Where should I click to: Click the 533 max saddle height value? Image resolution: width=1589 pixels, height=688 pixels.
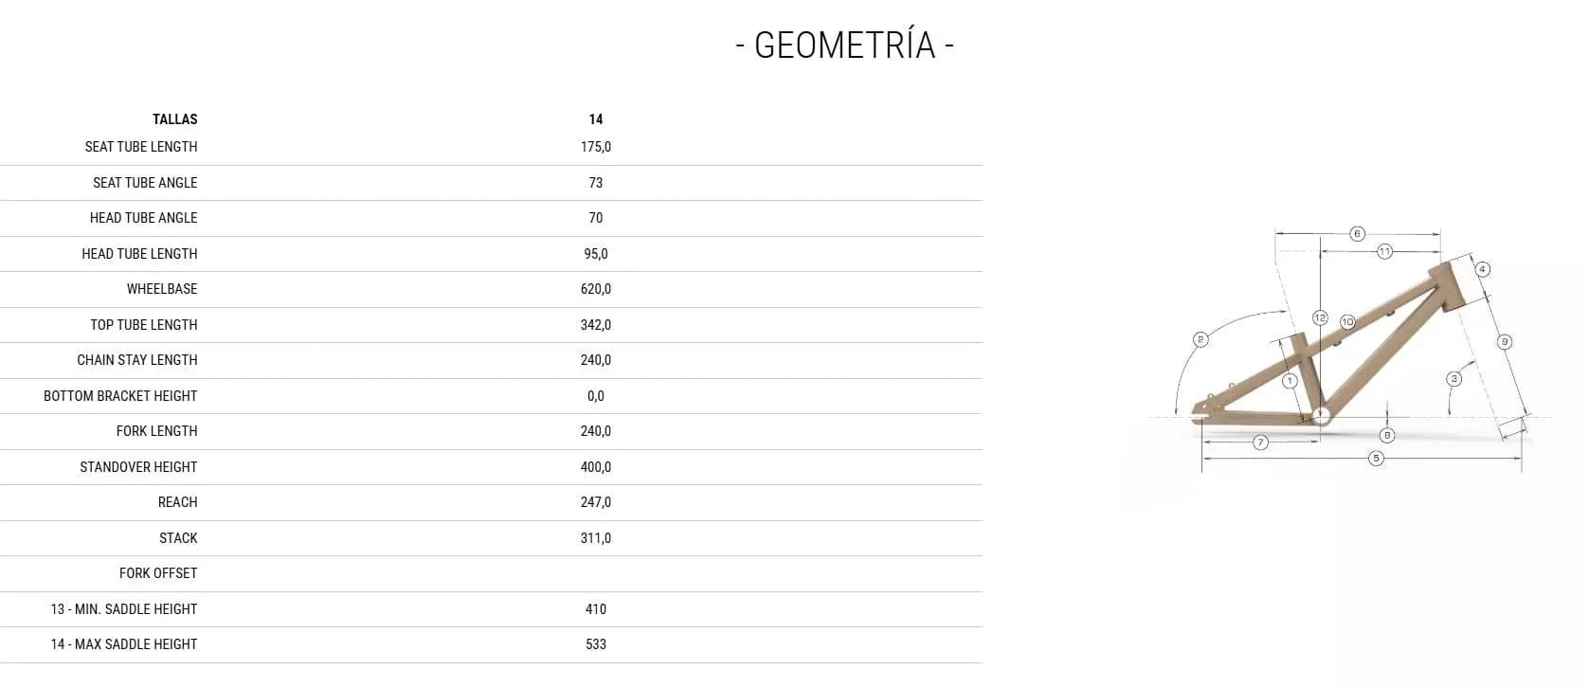pyautogui.click(x=595, y=644)
